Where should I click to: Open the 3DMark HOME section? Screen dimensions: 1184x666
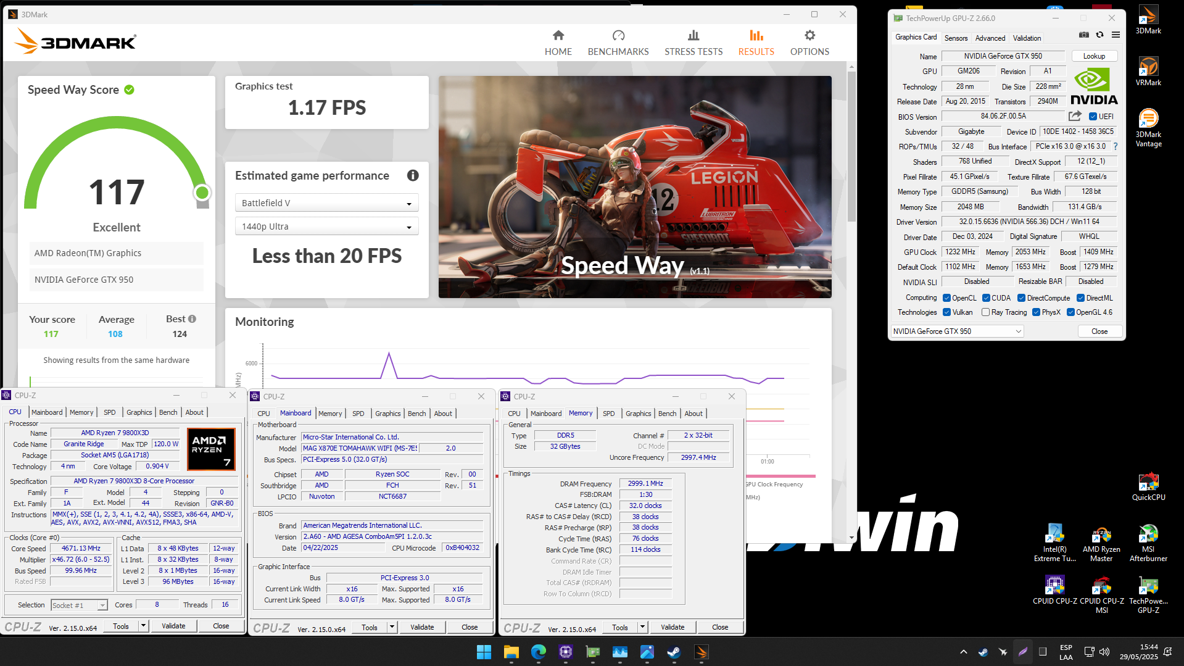(558, 43)
